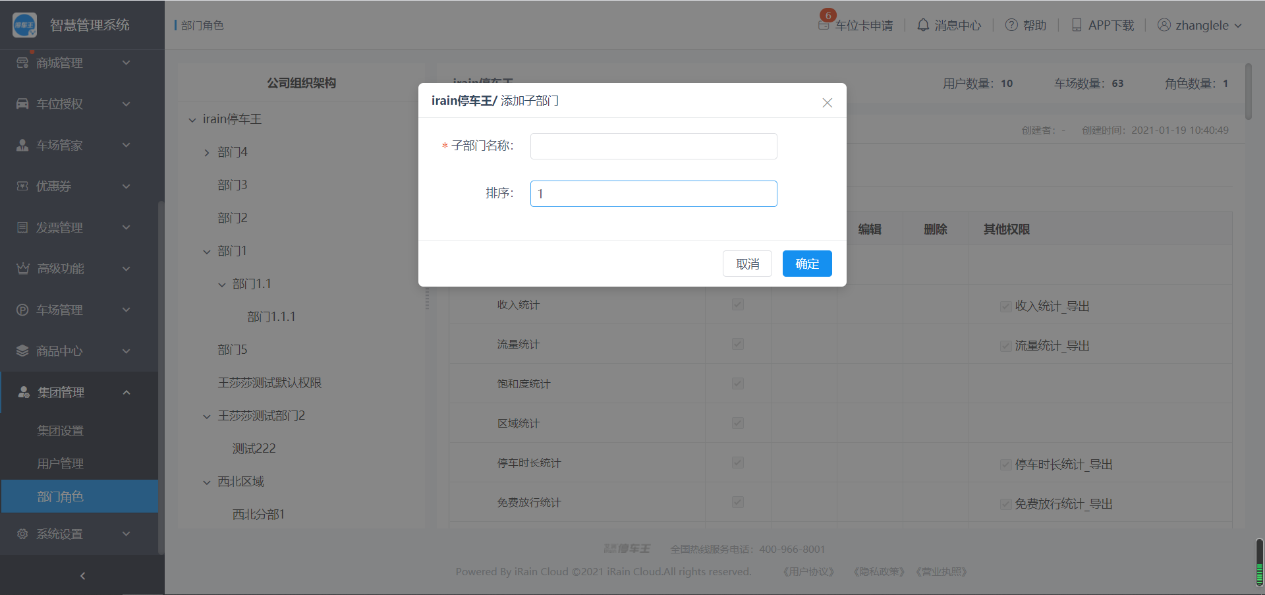Collapse the 西北区域 tree node
Image resolution: width=1265 pixels, height=595 pixels.
coord(207,482)
